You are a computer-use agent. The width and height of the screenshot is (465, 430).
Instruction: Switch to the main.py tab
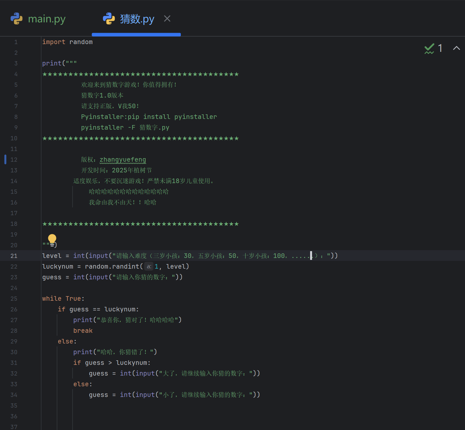click(x=47, y=19)
